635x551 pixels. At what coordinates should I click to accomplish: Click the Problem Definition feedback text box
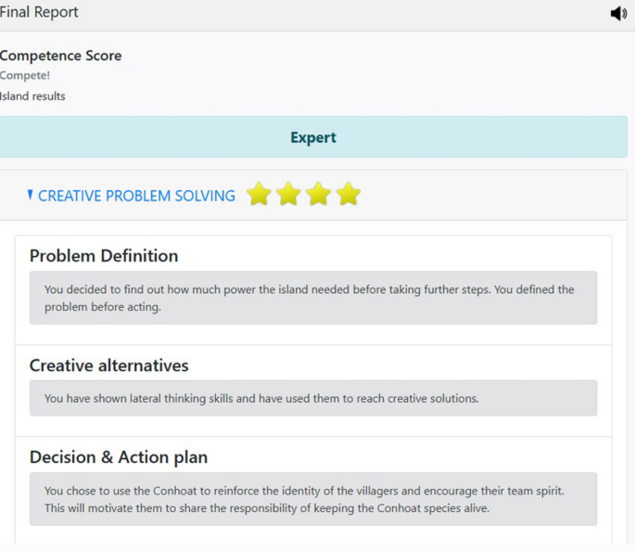(x=313, y=298)
